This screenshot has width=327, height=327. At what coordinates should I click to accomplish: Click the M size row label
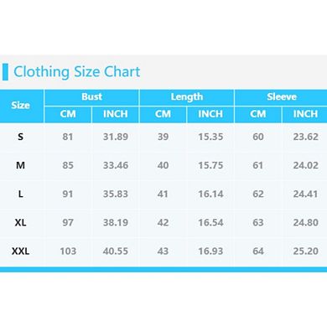[20, 165]
